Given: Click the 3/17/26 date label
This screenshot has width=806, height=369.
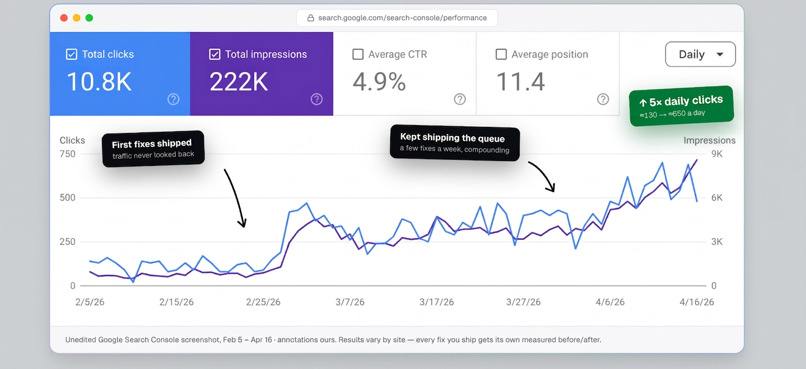Looking at the screenshot, I should (437, 302).
